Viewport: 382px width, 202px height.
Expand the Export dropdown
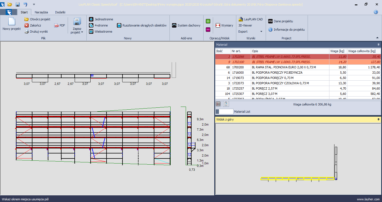tap(261, 32)
